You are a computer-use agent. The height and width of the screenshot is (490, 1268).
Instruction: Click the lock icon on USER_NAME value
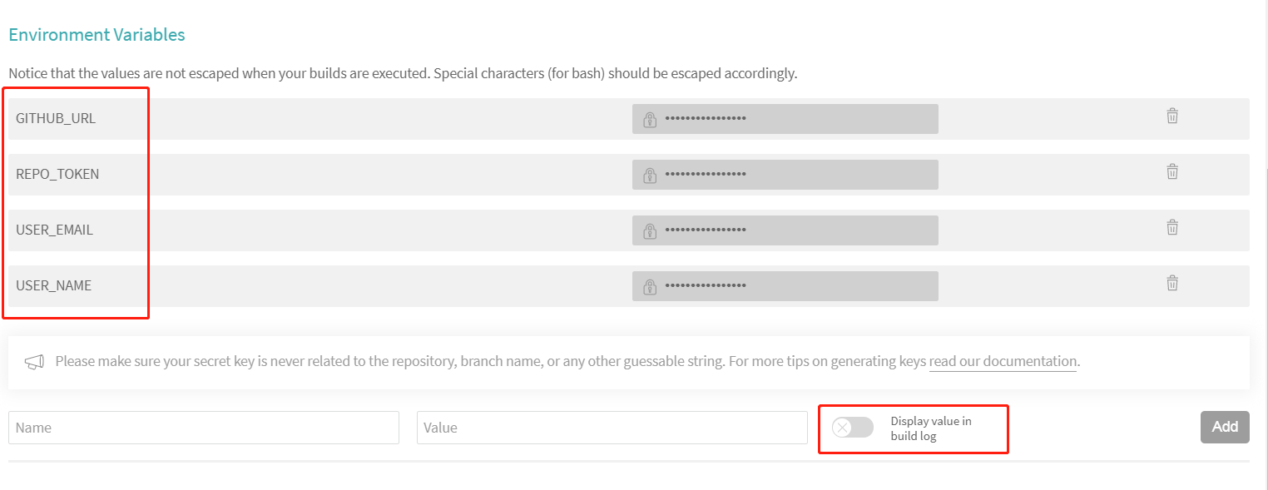650,286
